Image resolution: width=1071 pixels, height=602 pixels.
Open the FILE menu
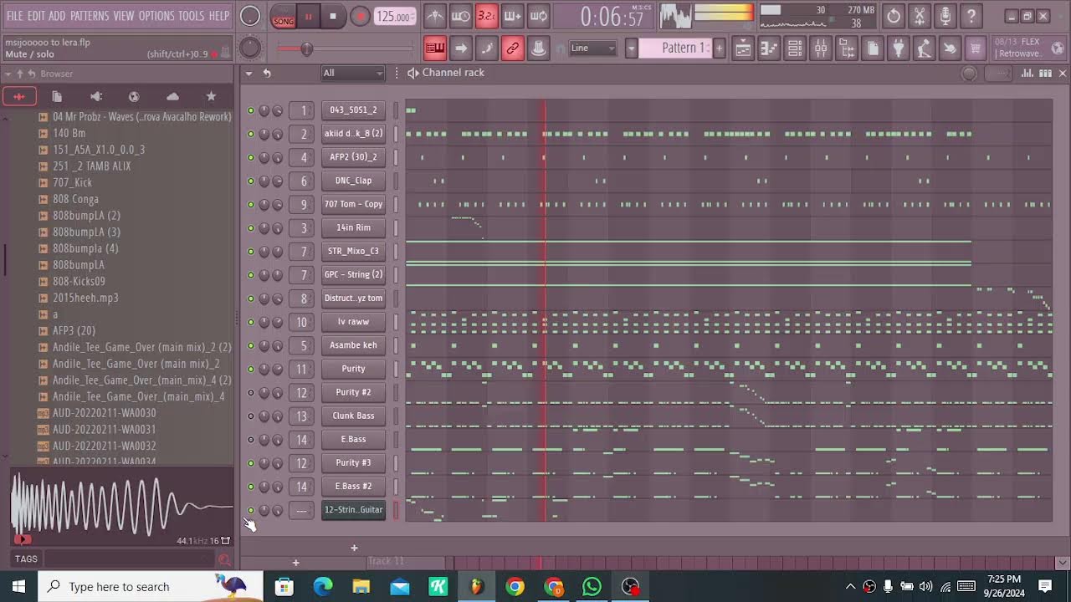[15, 16]
